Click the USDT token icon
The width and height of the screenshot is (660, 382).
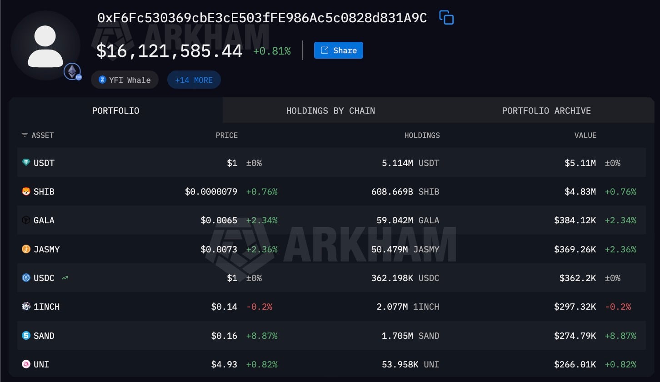point(26,162)
